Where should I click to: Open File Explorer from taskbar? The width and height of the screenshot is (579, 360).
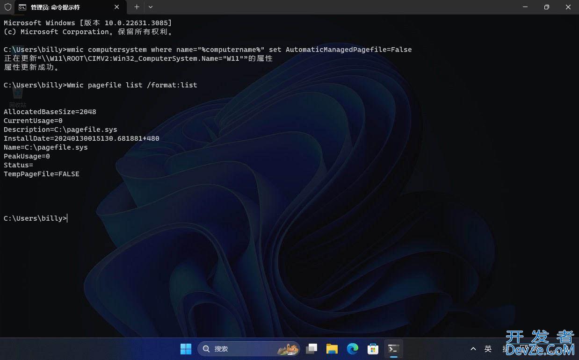click(332, 349)
